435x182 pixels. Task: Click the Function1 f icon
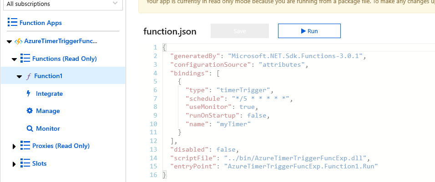(28, 76)
